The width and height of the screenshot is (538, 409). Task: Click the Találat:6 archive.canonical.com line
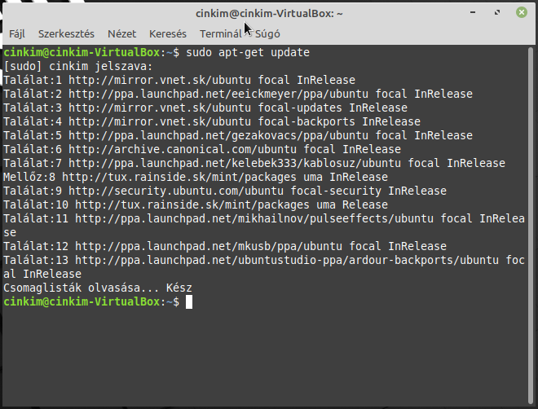(x=202, y=149)
